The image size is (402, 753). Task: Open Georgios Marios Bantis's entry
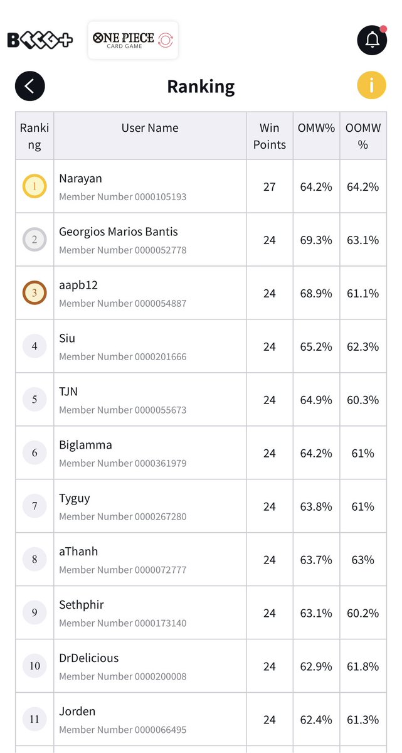[x=201, y=240]
